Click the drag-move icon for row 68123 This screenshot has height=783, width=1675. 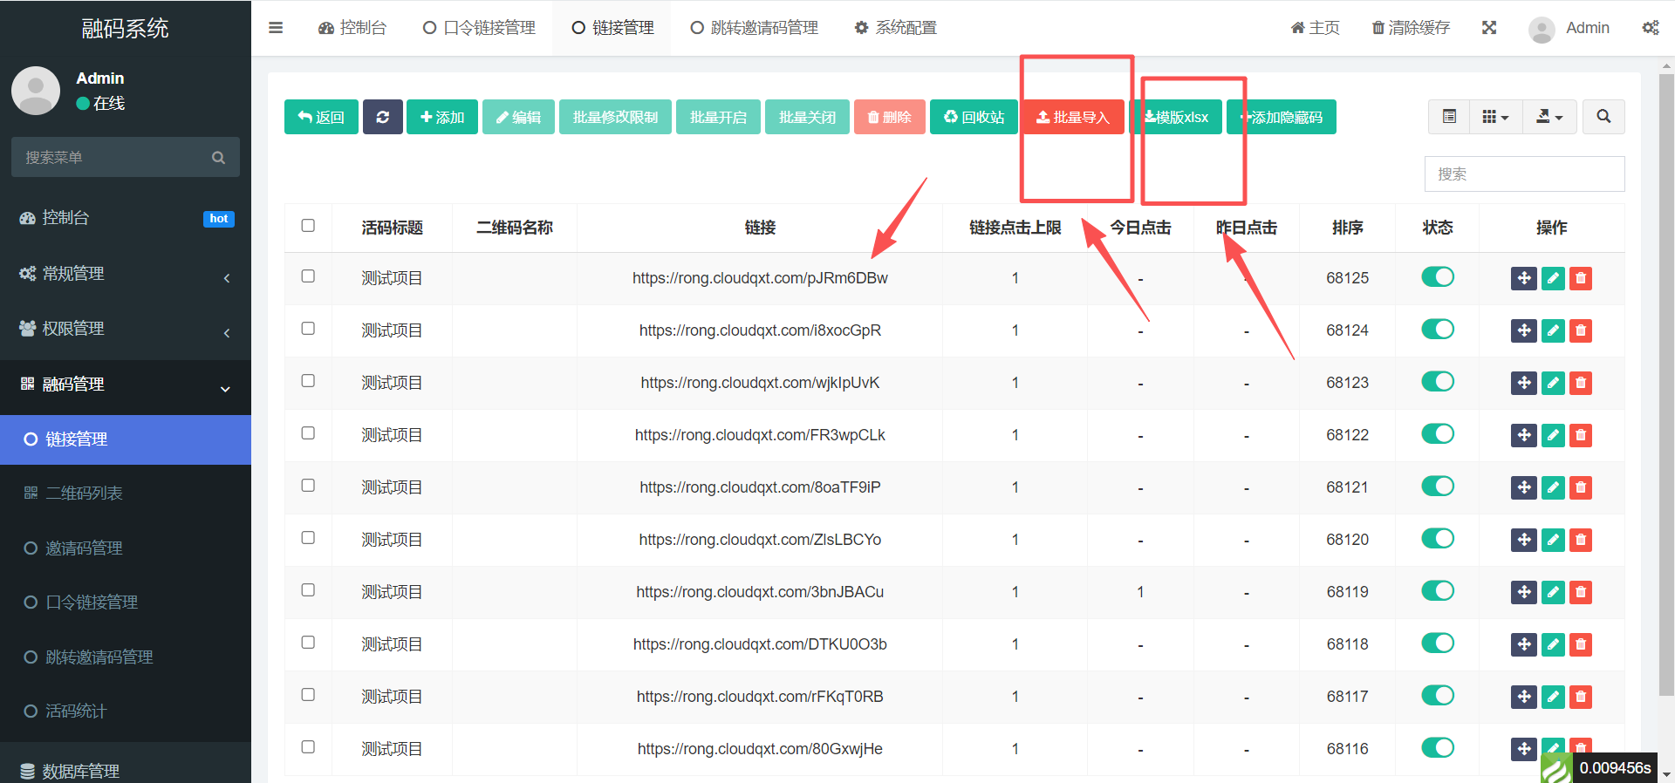click(x=1524, y=383)
